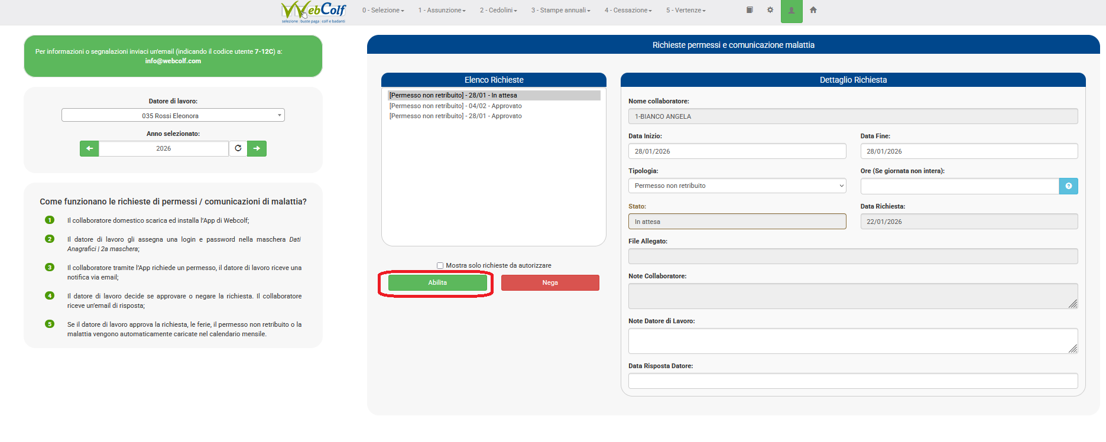Screen dimensions: 1106x442
Task: Click the green user profile icon
Action: [792, 11]
